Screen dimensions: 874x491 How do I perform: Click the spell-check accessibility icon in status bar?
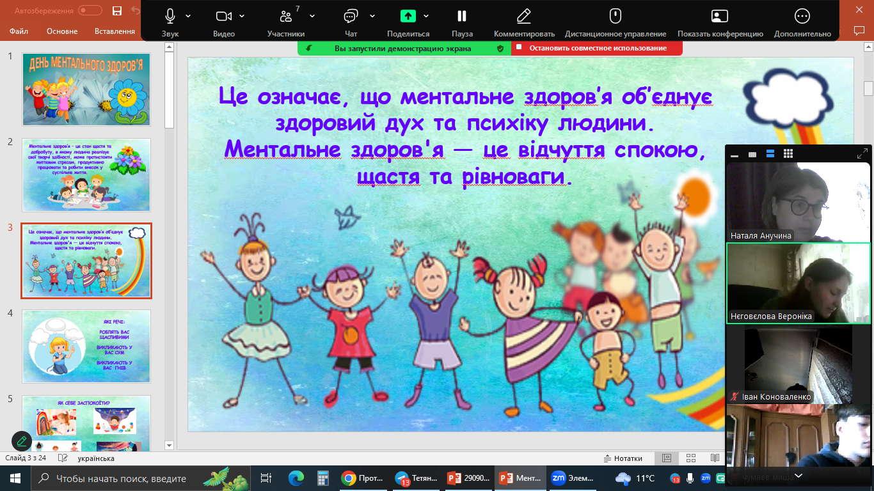[x=63, y=458]
